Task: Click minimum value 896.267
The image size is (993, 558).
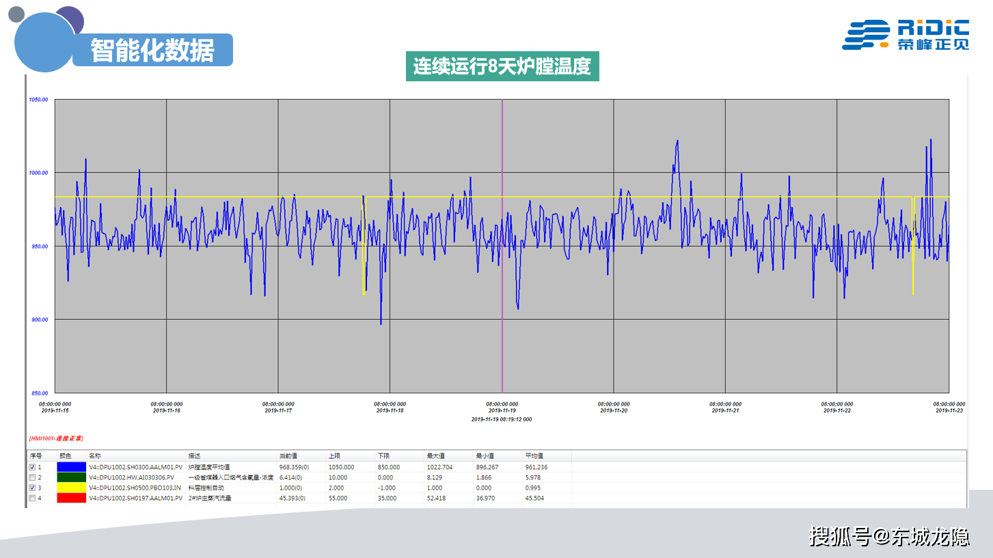Action: click(x=487, y=467)
